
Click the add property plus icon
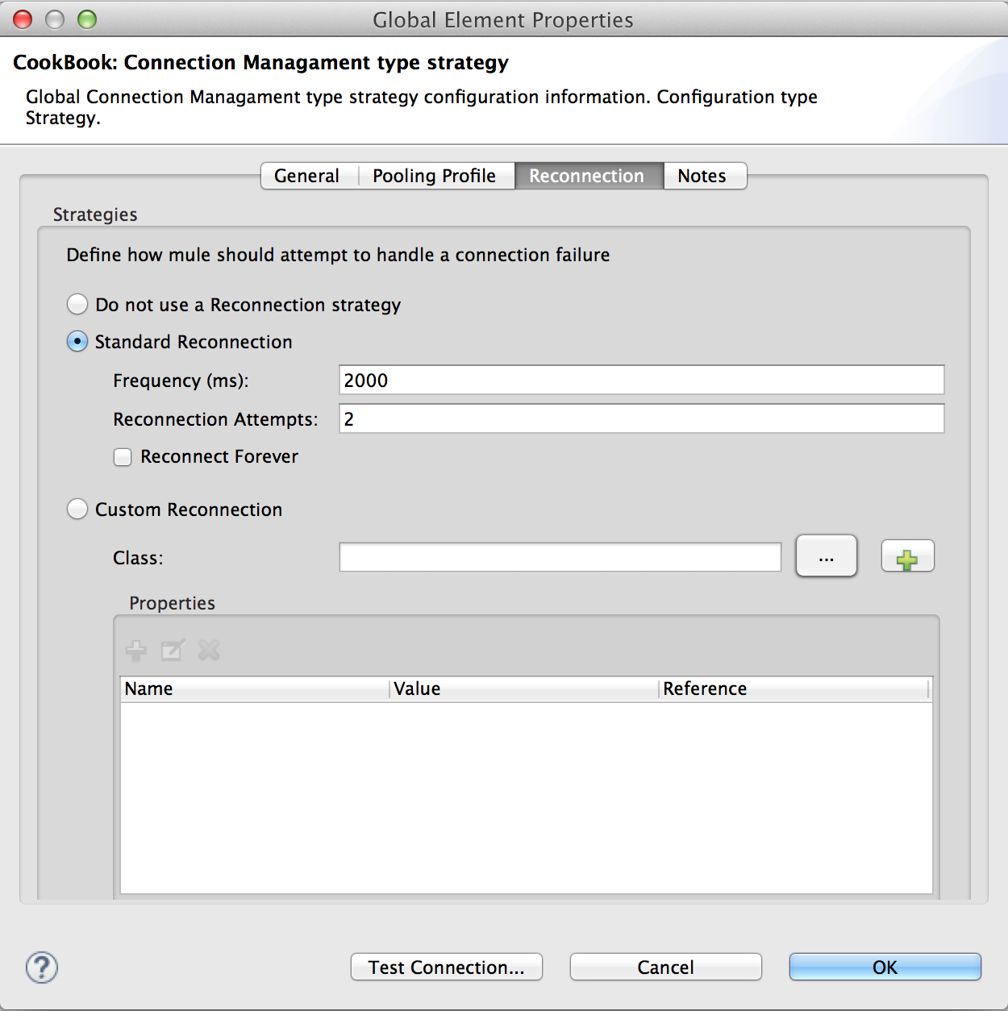pyautogui.click(x=135, y=650)
